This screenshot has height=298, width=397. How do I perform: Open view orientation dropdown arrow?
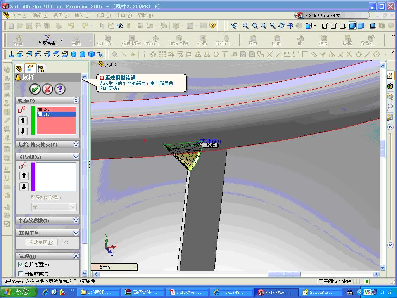tap(315, 26)
